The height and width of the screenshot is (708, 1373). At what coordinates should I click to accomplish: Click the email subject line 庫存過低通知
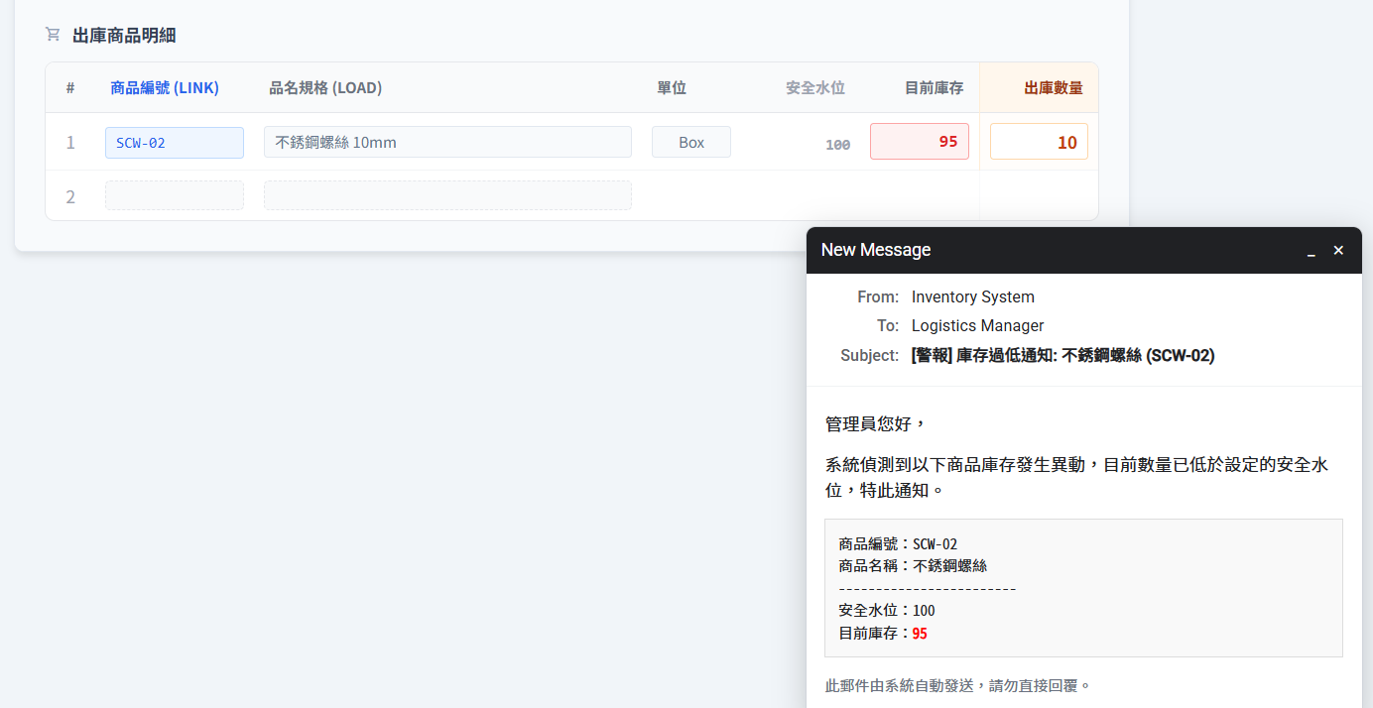(1062, 355)
